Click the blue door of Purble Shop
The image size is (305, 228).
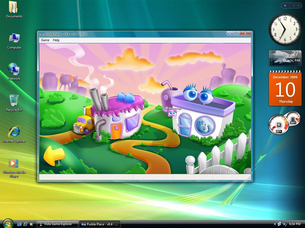[185, 125]
